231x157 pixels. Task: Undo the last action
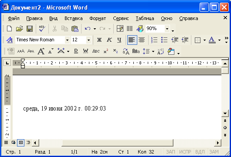point(88,29)
